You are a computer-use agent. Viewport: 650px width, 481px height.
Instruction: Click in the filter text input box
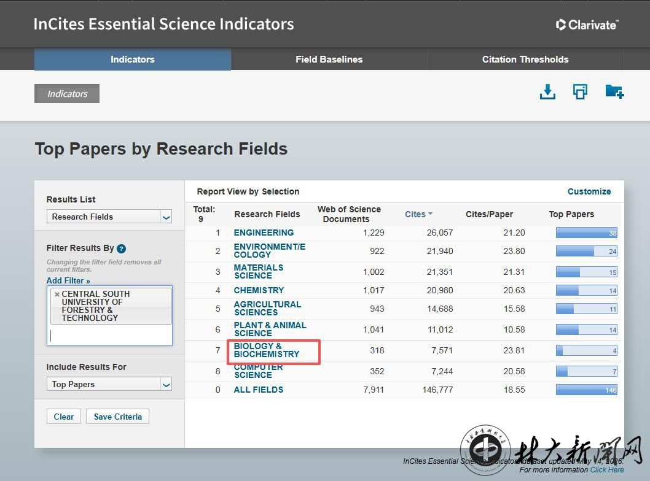tap(109, 336)
